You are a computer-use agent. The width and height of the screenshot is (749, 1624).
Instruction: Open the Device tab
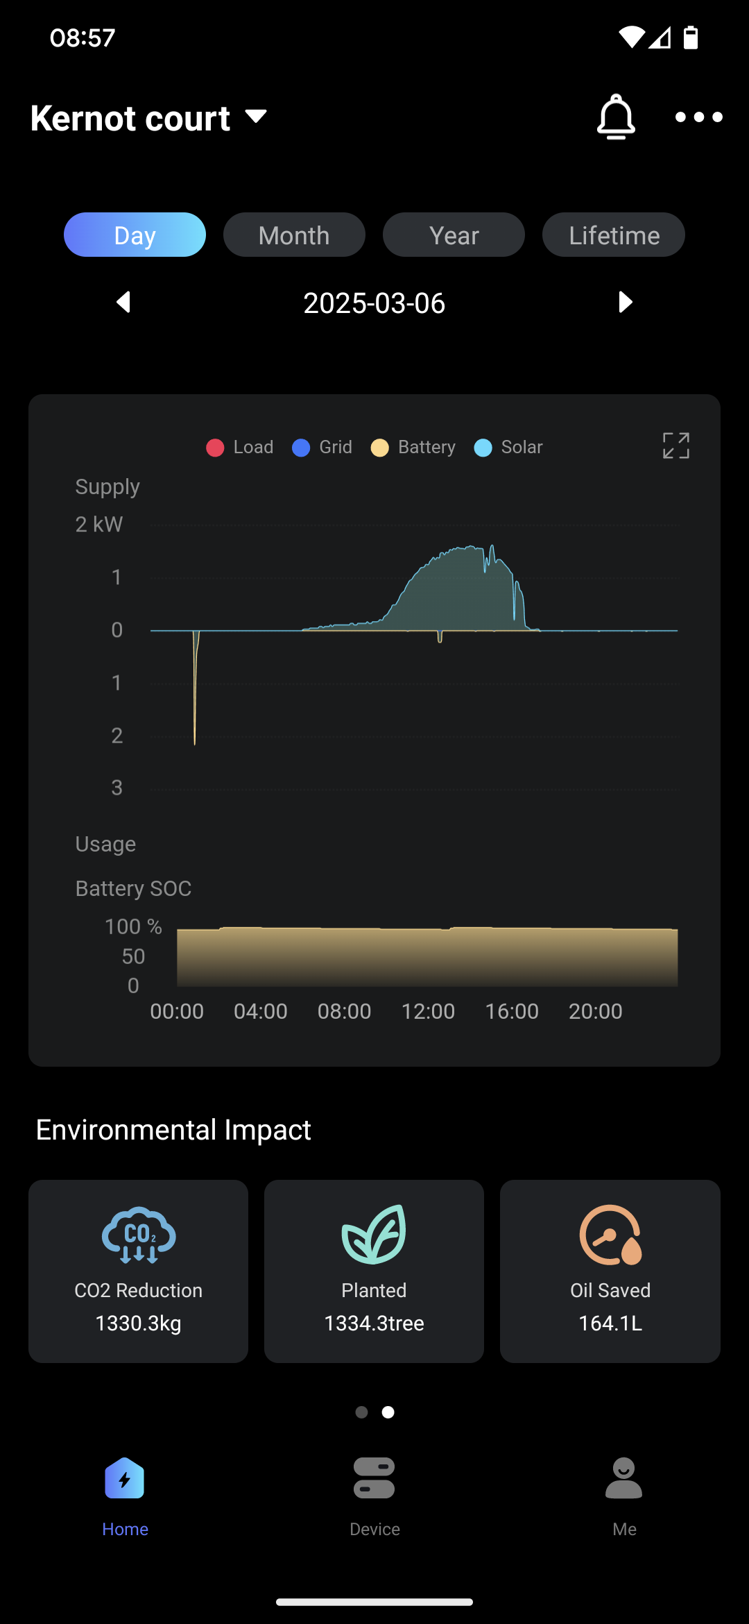pos(374,1491)
